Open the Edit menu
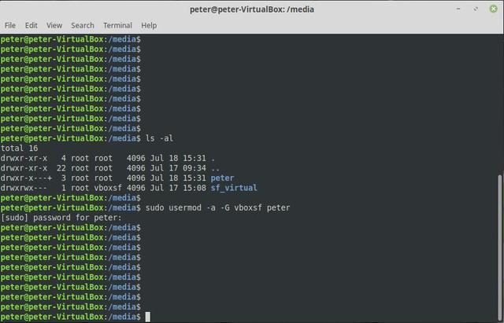The width and height of the screenshot is (504, 323). tap(31, 25)
